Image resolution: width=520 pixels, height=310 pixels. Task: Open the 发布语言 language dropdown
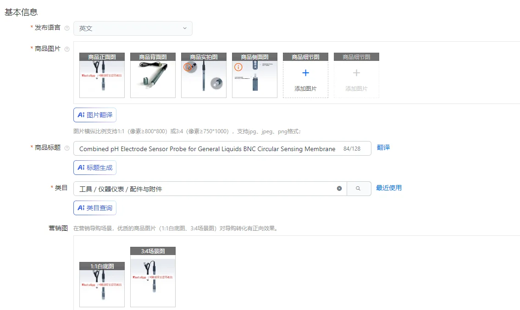point(133,28)
